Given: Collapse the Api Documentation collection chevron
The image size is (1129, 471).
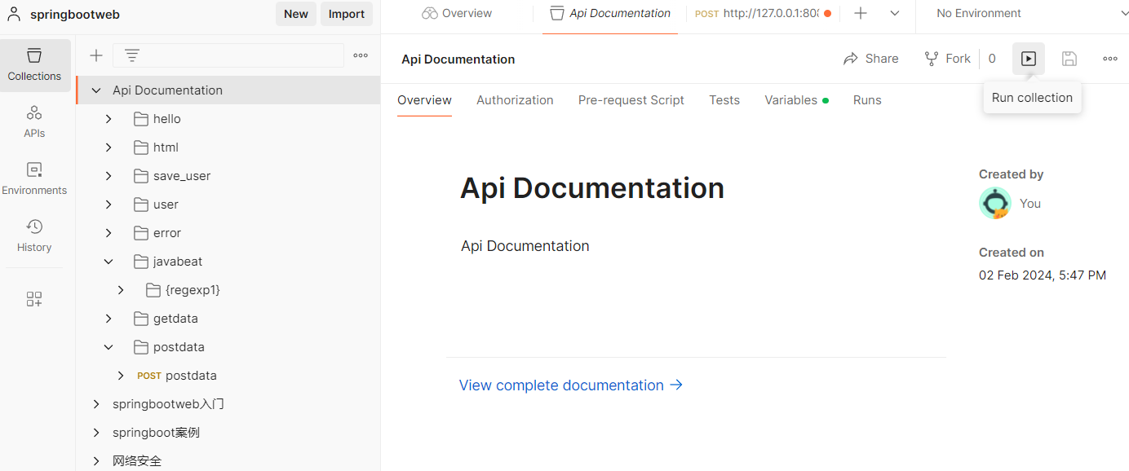Looking at the screenshot, I should point(96,90).
